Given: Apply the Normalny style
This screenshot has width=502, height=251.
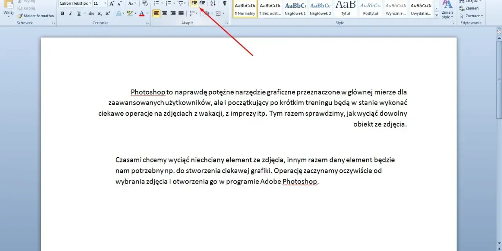Looking at the screenshot, I should tap(245, 9).
